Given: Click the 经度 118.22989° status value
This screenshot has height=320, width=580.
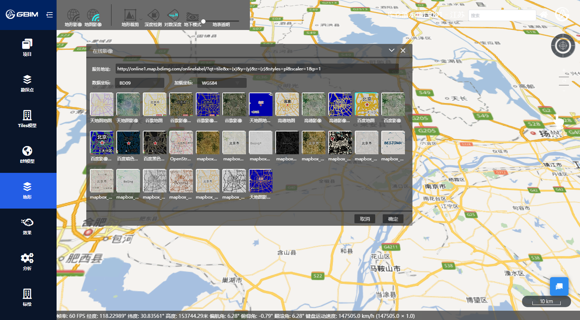Looking at the screenshot, I should [x=107, y=316].
